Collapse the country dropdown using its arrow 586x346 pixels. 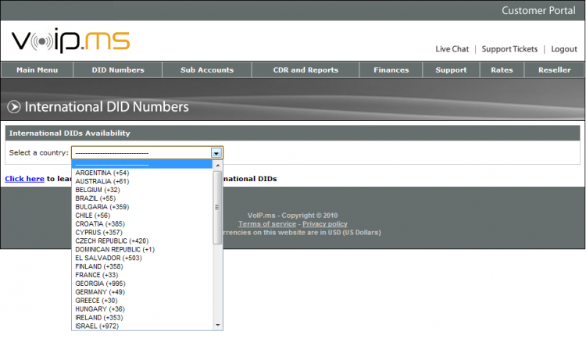pyautogui.click(x=216, y=153)
